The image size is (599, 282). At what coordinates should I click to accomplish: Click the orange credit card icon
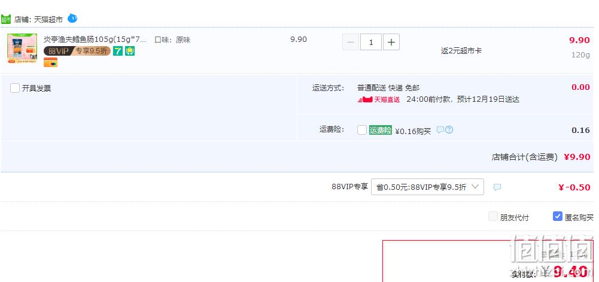pyautogui.click(x=50, y=62)
